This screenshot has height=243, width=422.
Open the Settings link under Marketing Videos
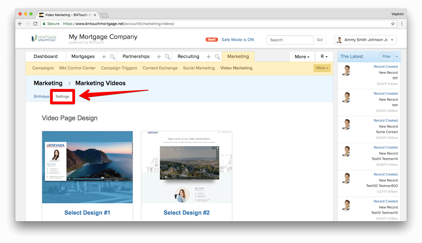(62, 97)
